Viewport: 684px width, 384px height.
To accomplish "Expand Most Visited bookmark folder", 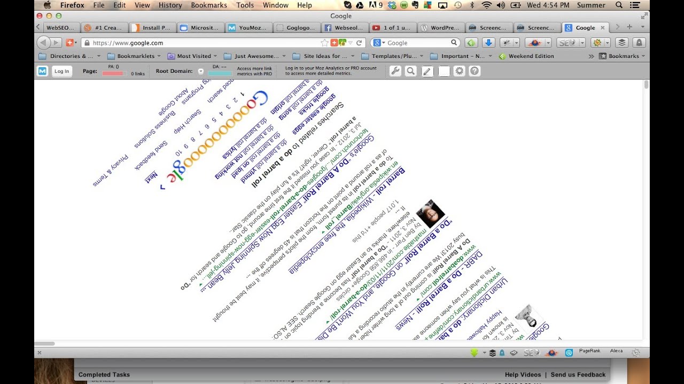I will [192, 56].
